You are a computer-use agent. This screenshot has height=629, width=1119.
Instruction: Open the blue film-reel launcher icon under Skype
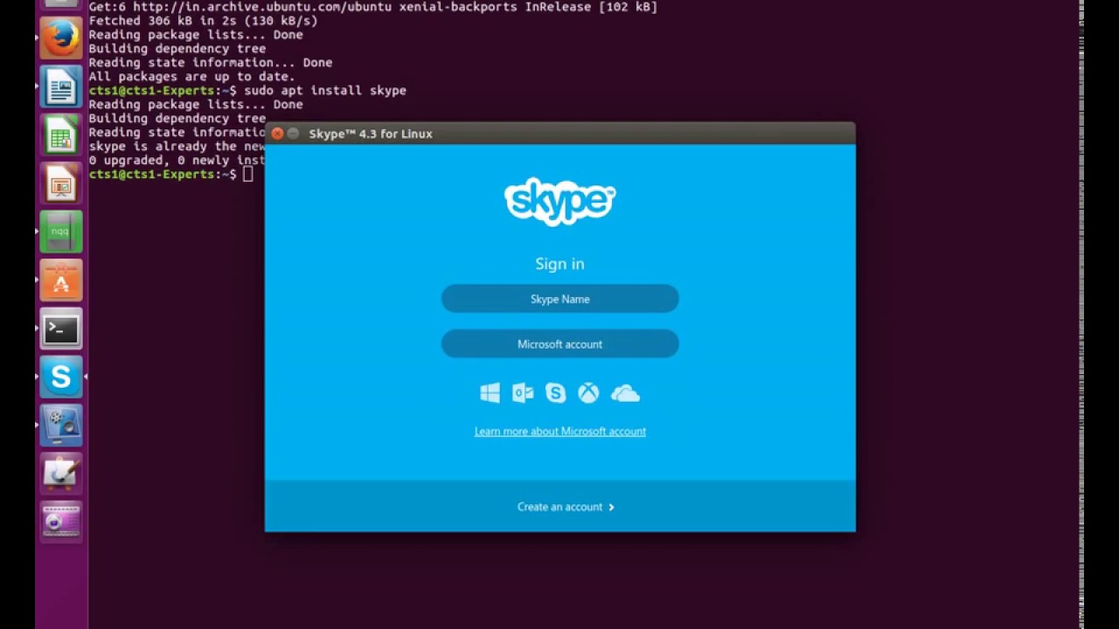click(61, 425)
